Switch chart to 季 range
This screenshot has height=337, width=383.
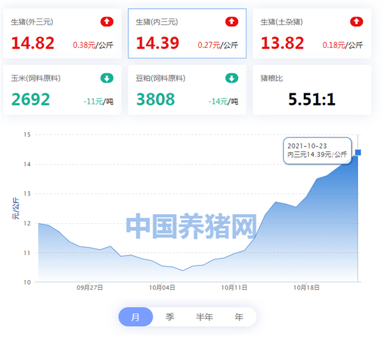point(170,317)
